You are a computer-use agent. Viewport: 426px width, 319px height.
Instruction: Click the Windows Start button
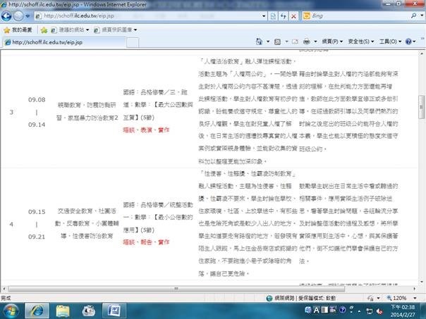coord(12,310)
